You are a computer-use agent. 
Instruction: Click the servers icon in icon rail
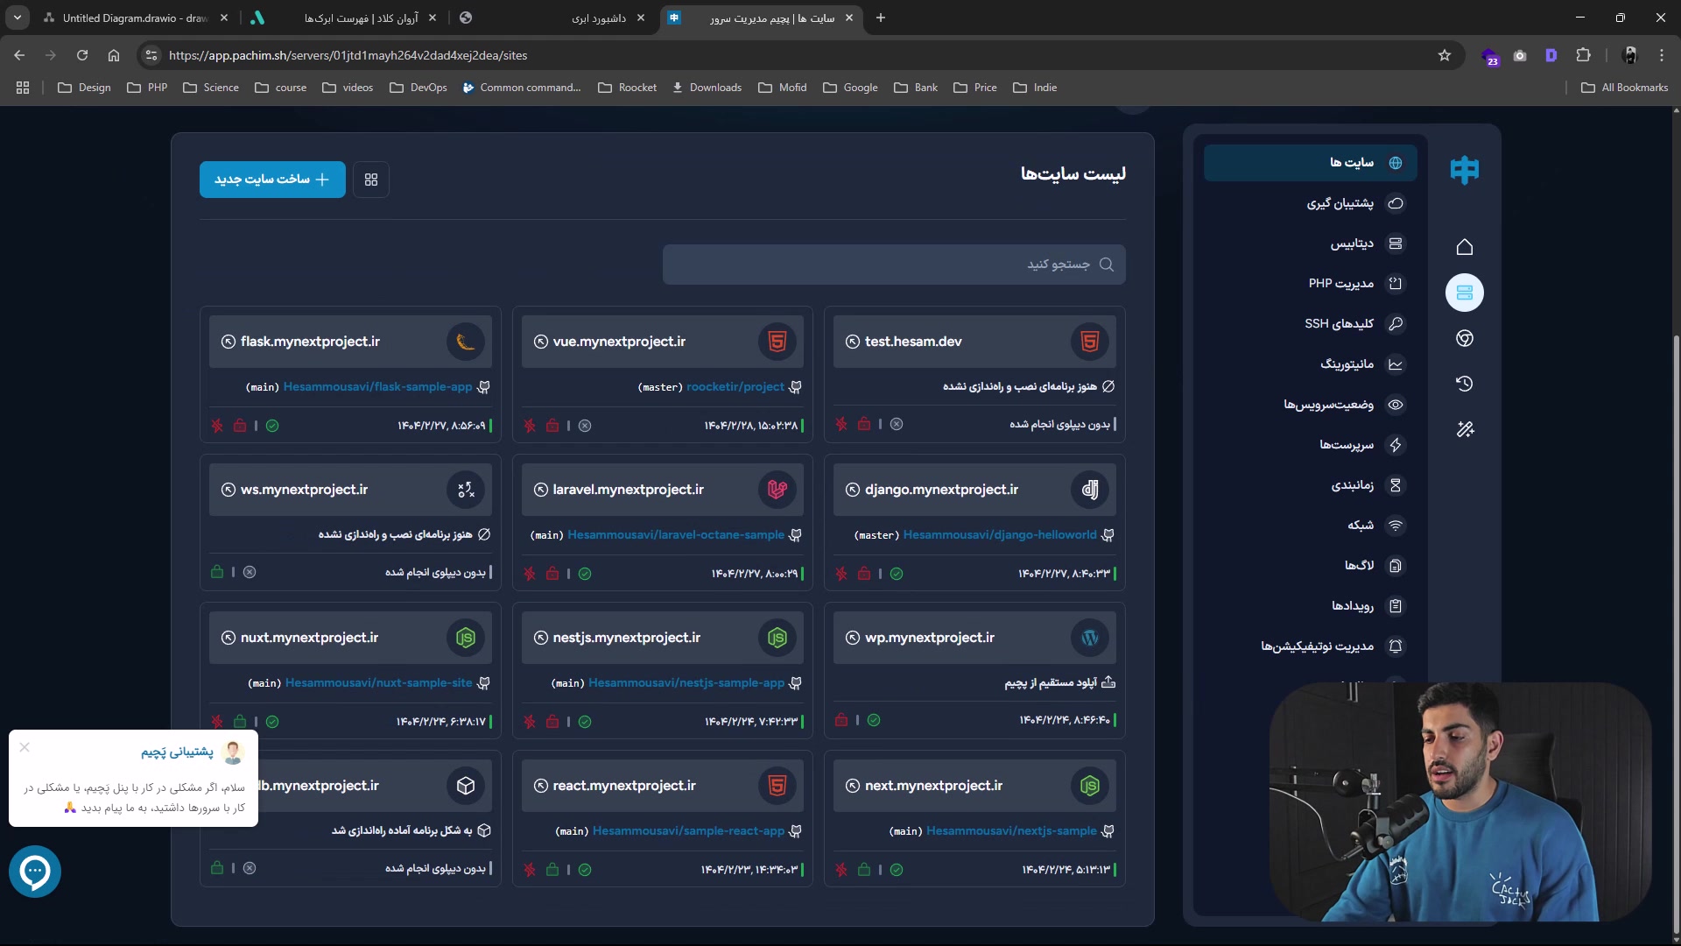click(1465, 293)
